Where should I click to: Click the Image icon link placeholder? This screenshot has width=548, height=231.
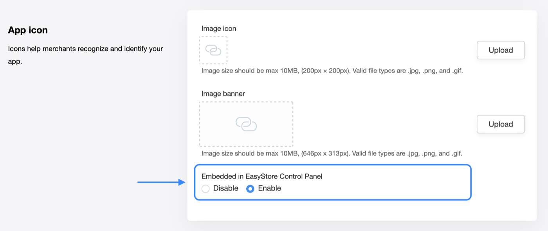pyautogui.click(x=213, y=50)
